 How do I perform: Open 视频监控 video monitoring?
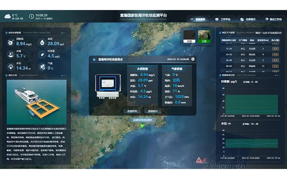[153, 111]
